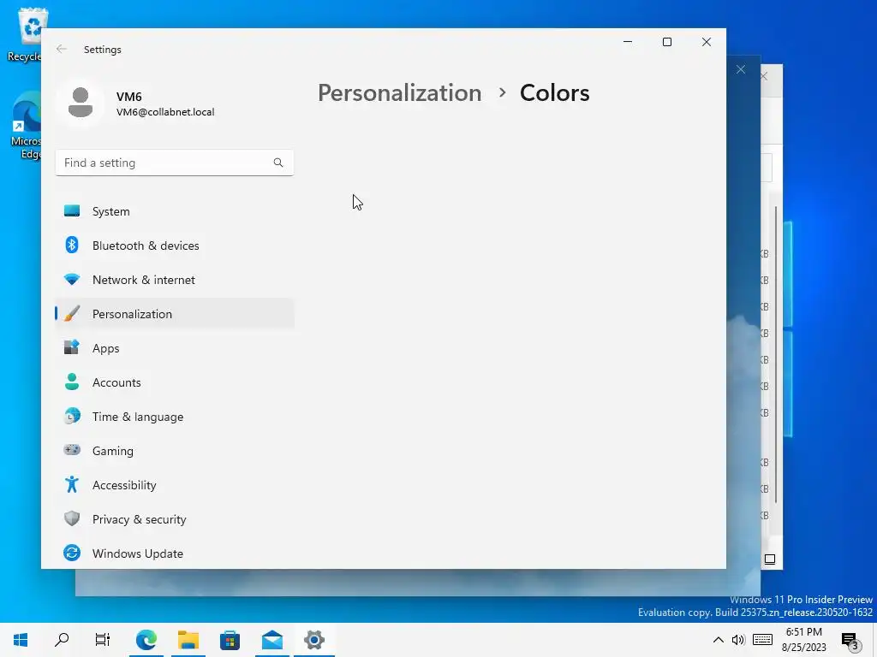Open Mail app from taskbar
Viewport: 877px width, 657px height.
pyautogui.click(x=272, y=640)
